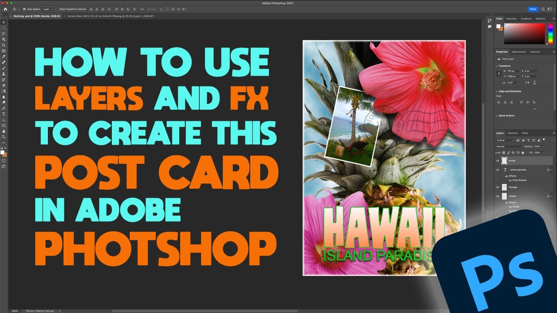Screen dimensions: 557x313
Task: Select the Dodge tool
Action: (4, 102)
